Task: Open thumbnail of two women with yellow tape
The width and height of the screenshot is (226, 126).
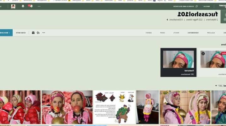Action: [185, 107]
